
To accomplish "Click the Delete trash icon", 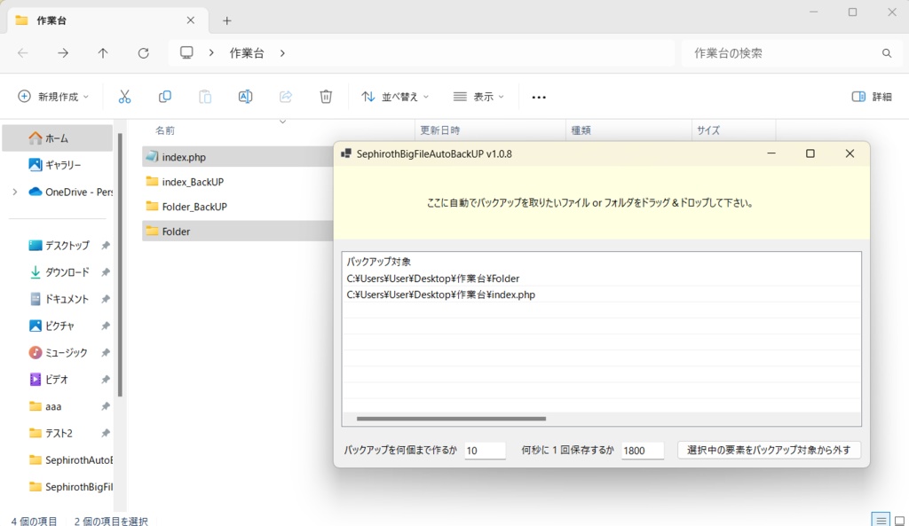I will [326, 96].
